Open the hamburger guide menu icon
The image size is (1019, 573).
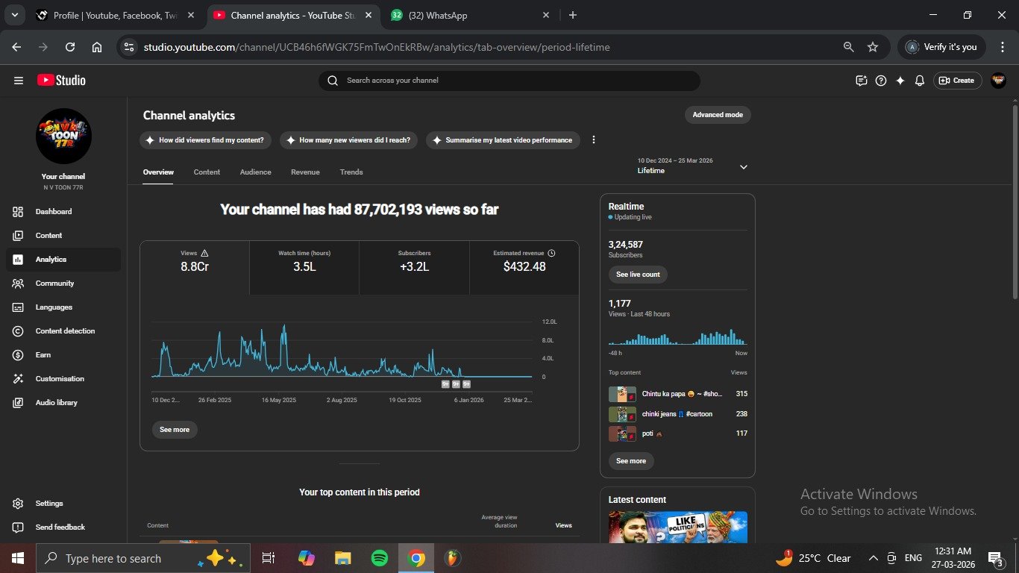click(x=19, y=81)
